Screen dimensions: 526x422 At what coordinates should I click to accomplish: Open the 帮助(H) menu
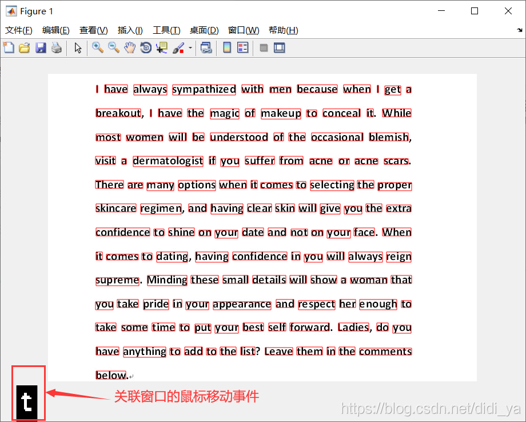click(284, 30)
